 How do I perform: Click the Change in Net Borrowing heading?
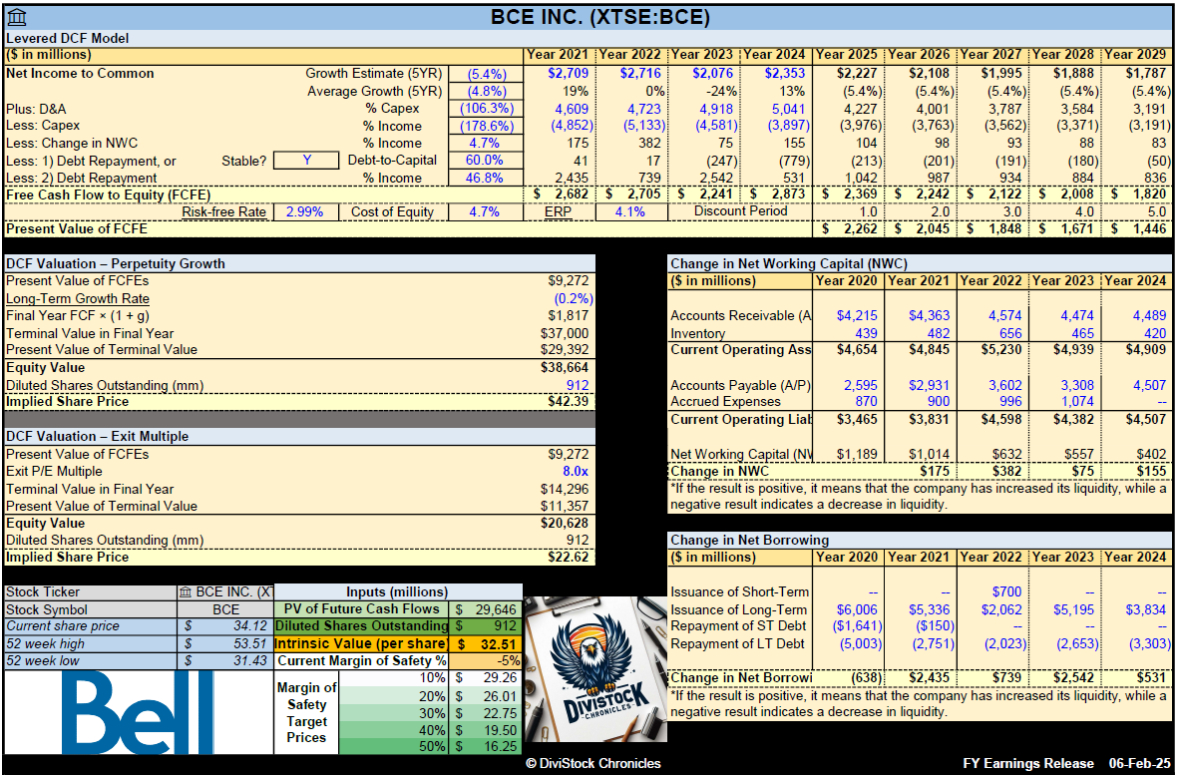[749, 540]
